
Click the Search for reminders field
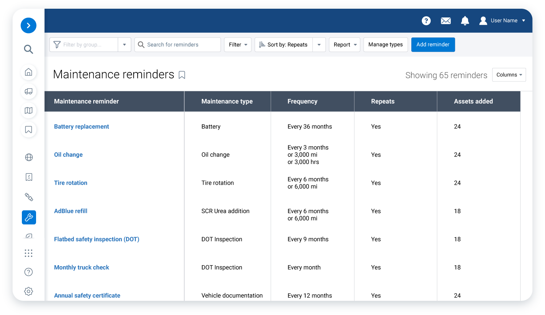[177, 44]
